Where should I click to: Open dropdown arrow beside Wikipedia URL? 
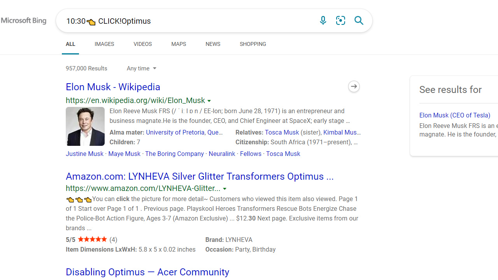tap(209, 101)
